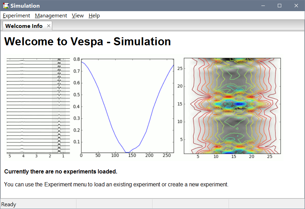The height and width of the screenshot is (209, 305).
Task: Open the Help menu
Action: click(94, 15)
